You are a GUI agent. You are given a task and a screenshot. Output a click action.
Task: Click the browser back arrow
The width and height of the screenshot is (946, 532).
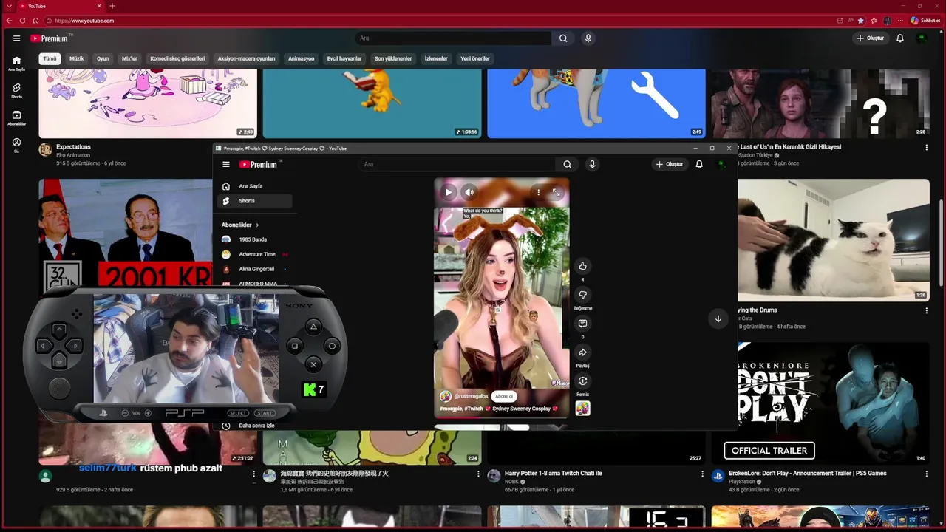tap(9, 21)
